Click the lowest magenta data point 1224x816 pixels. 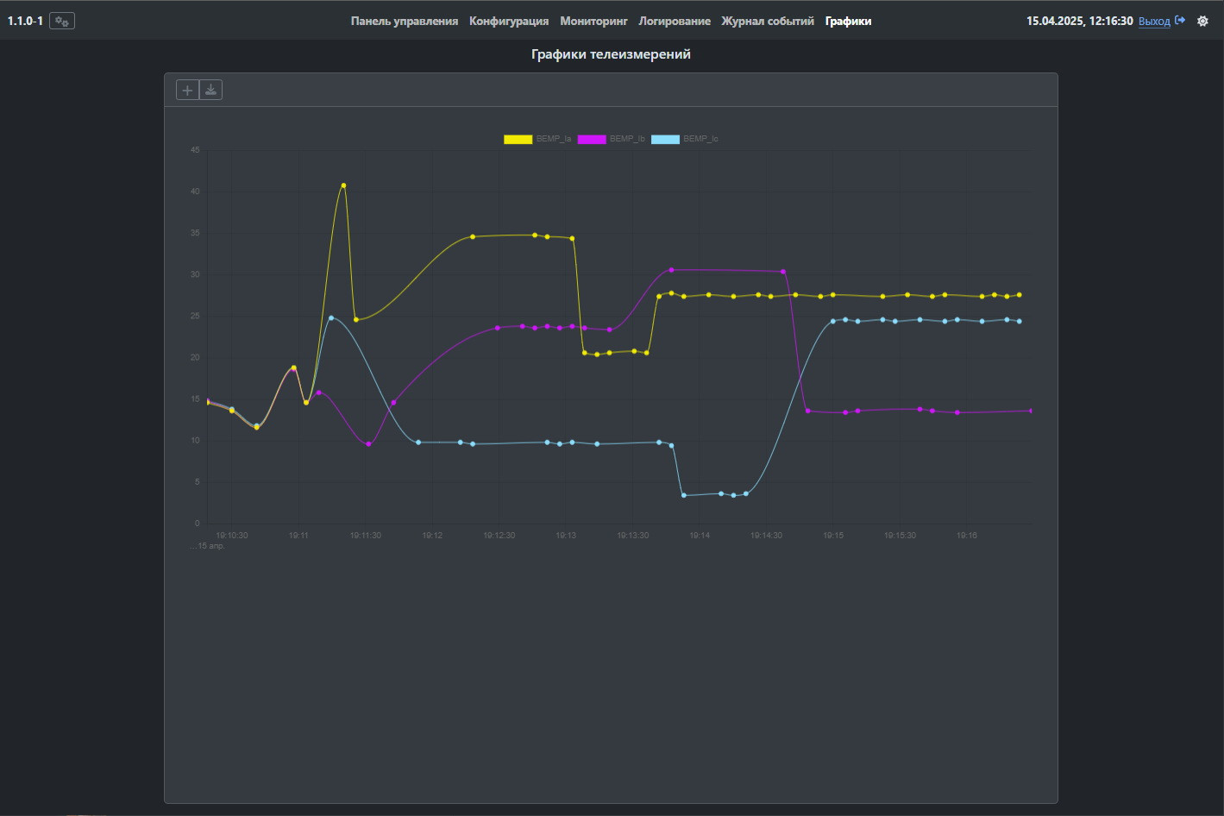368,444
